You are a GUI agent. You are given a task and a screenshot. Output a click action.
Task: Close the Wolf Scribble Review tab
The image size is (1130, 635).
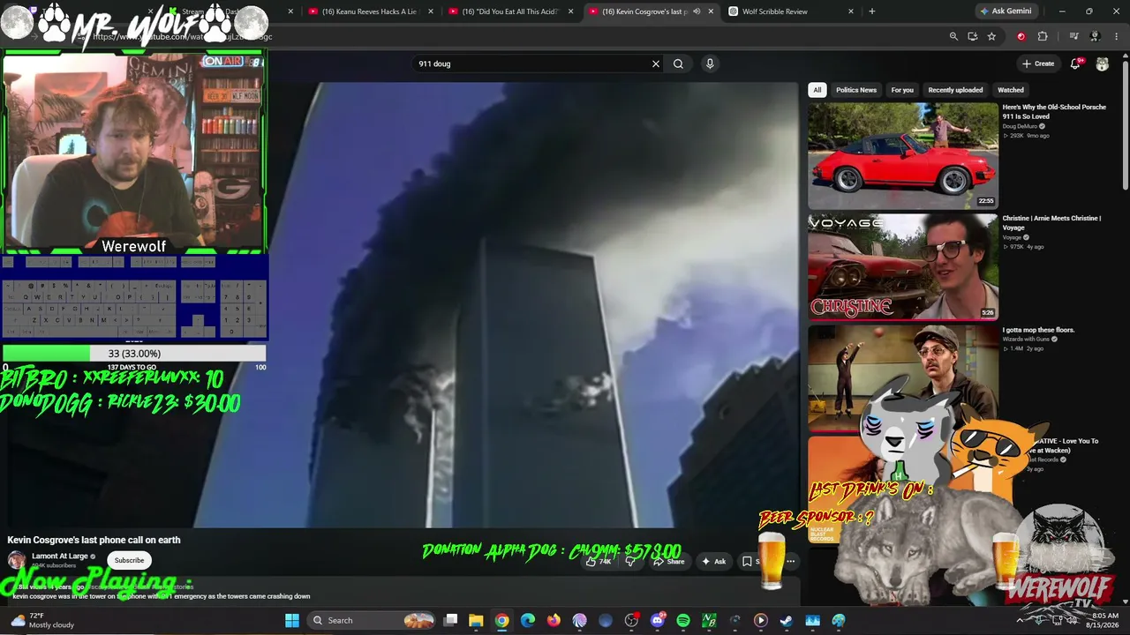851,11
